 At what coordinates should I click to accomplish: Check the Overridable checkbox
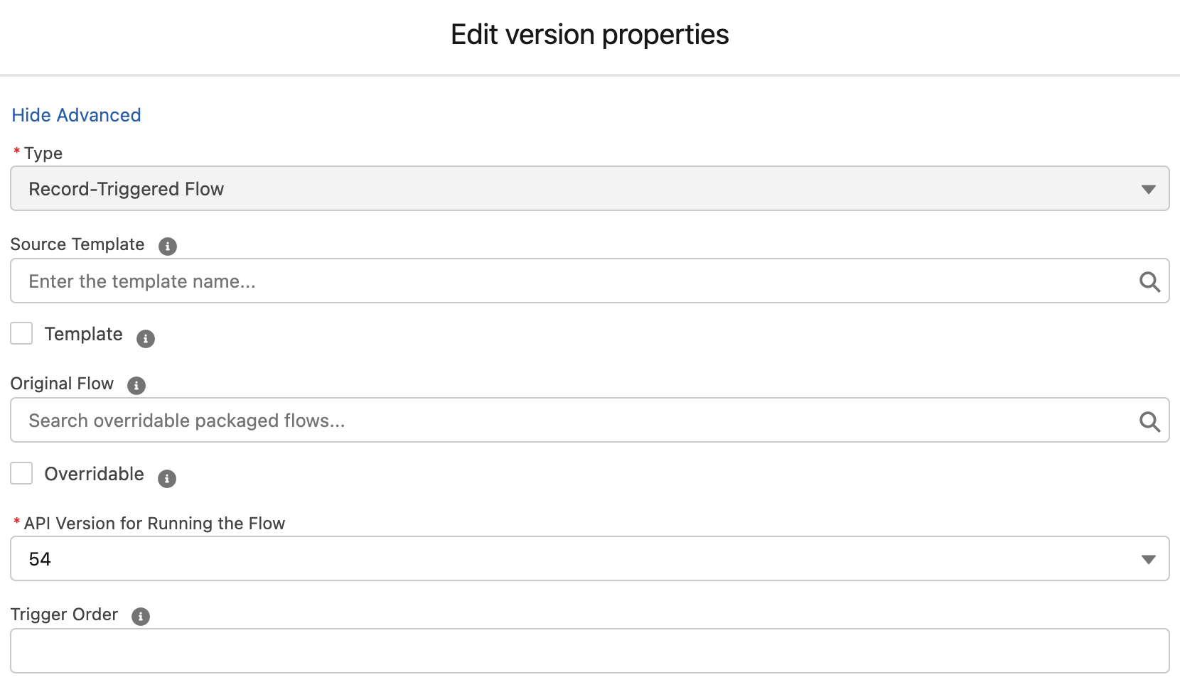tap(21, 473)
